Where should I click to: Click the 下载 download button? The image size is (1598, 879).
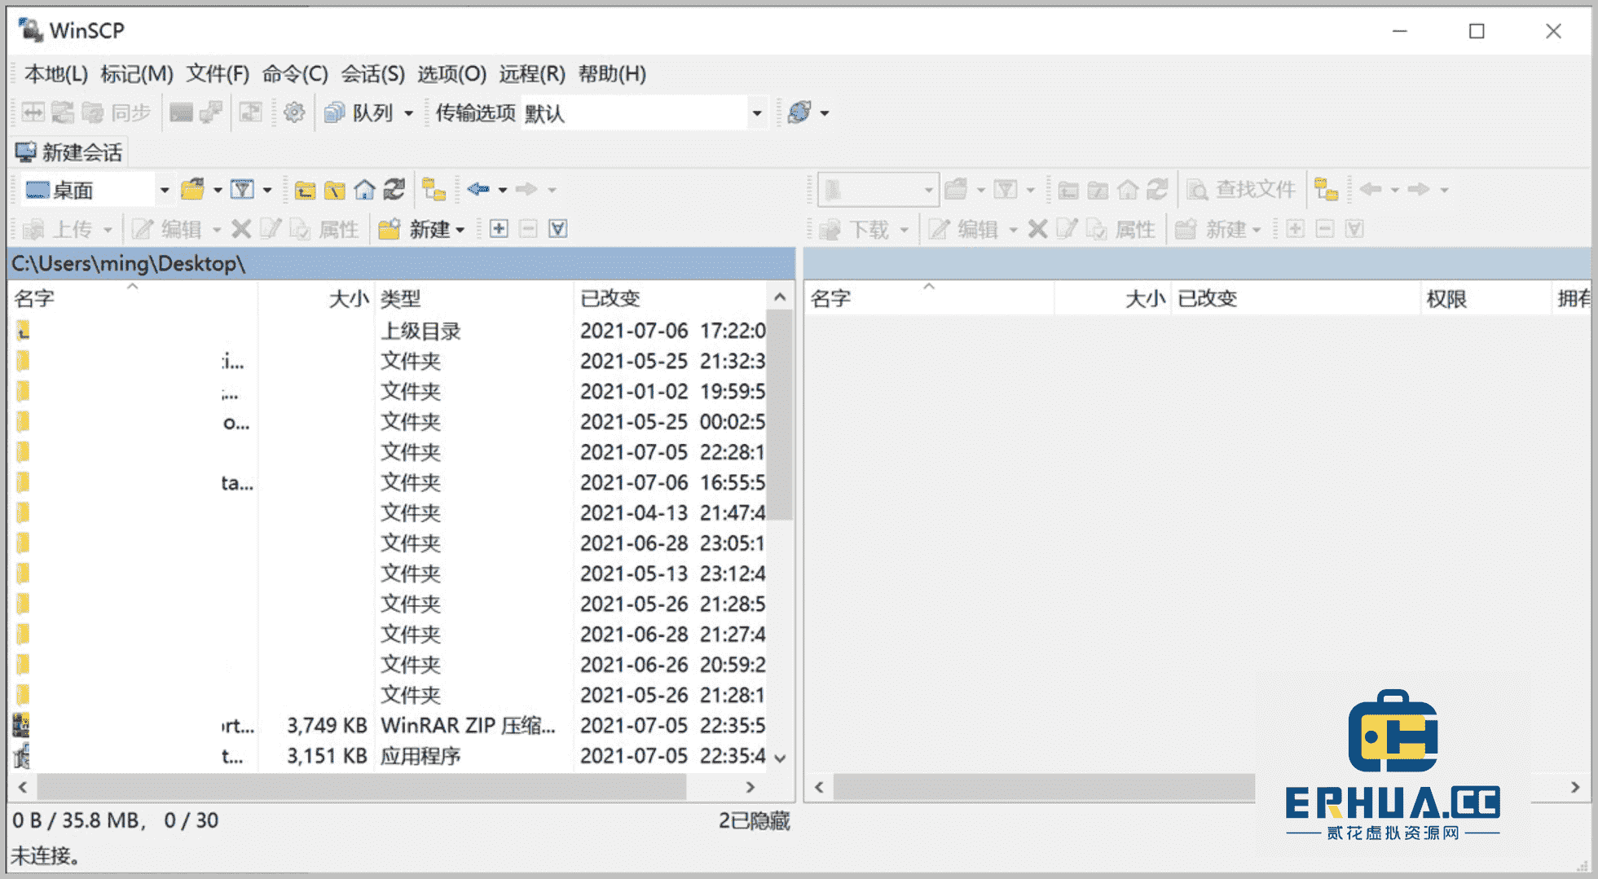[854, 229]
